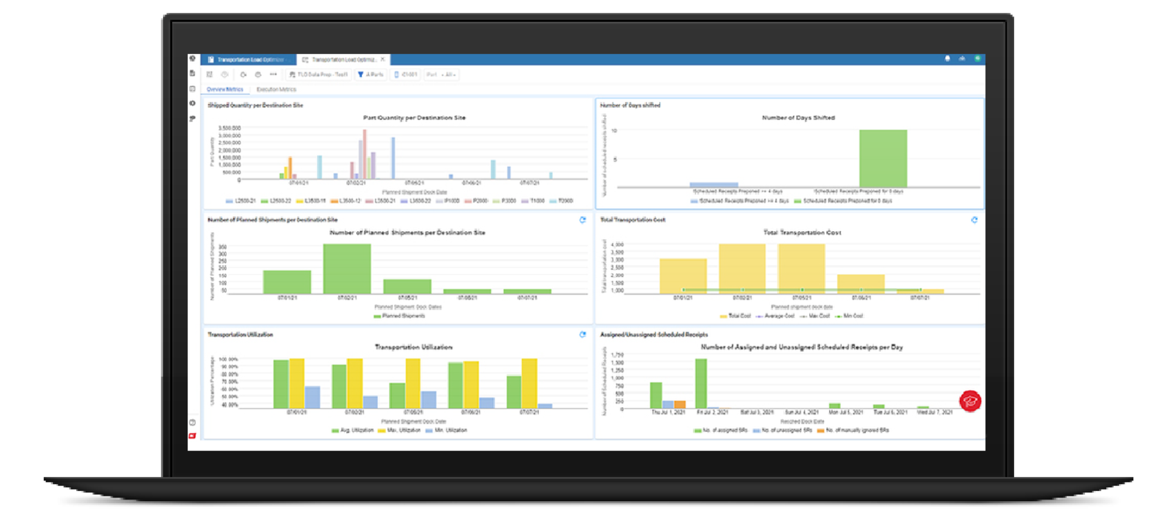
Task: Click the greyed clock toolbar icon
Action: tap(224, 75)
